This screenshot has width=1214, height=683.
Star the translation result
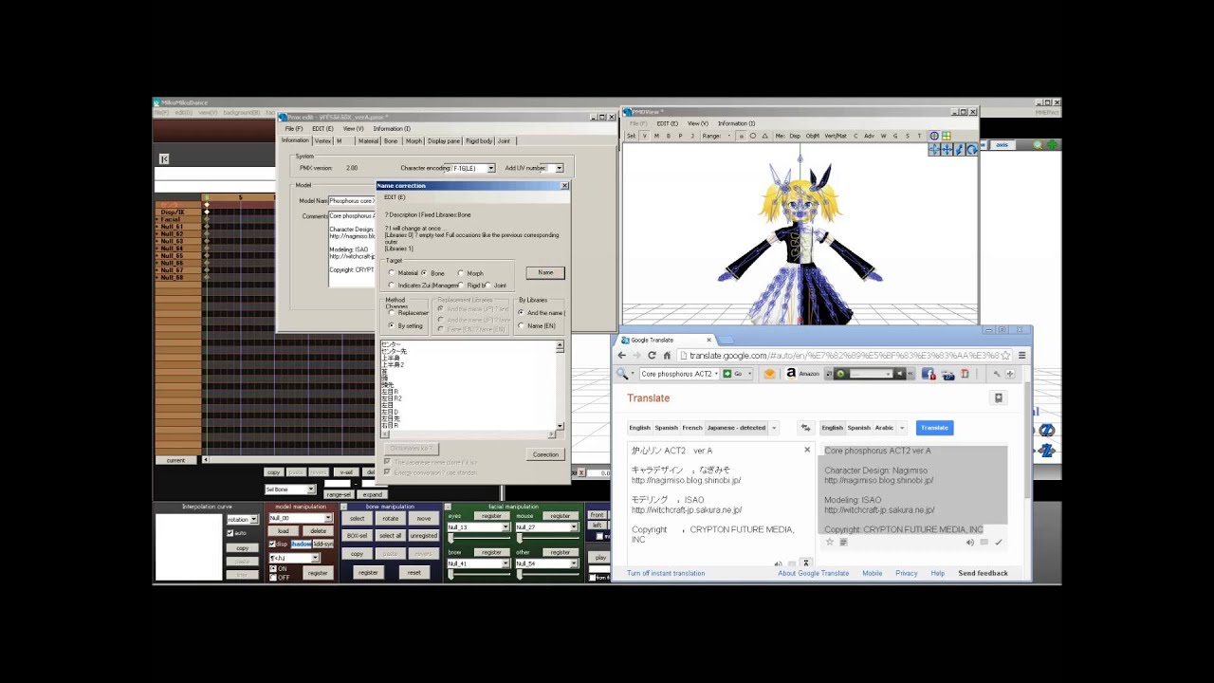pos(829,543)
